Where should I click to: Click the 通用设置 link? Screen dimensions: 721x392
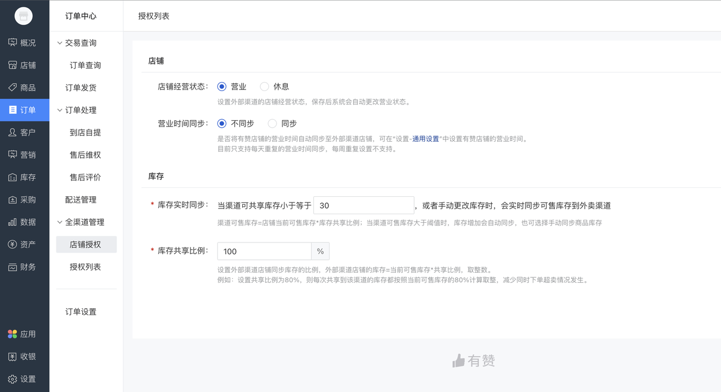click(x=425, y=139)
